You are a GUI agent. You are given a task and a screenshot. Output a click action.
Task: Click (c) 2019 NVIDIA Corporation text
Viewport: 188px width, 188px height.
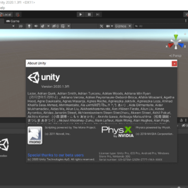coord(155,134)
